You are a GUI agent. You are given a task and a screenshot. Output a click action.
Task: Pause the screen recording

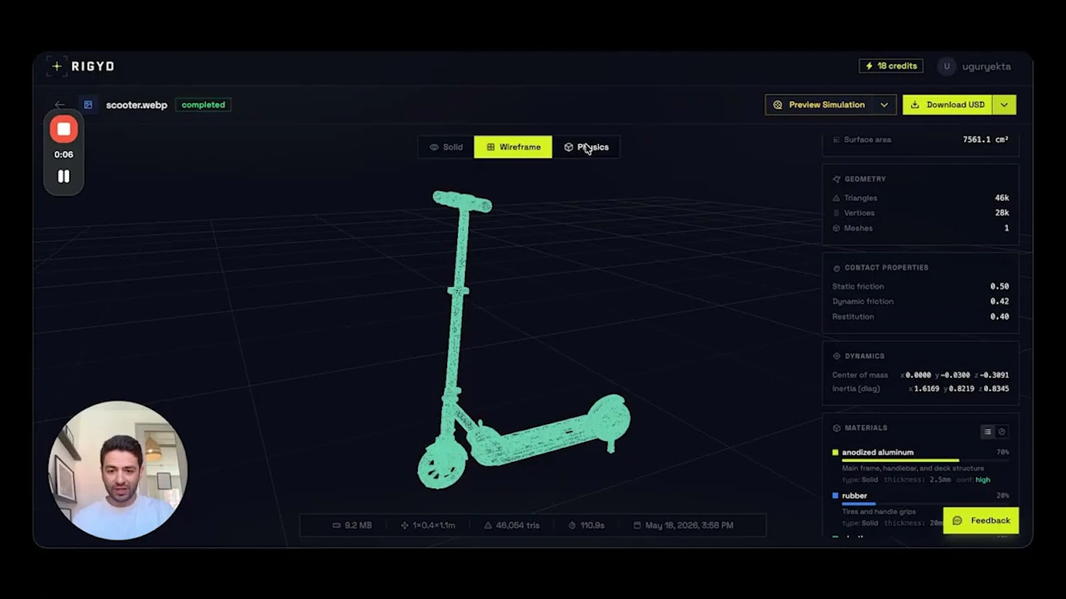(63, 176)
